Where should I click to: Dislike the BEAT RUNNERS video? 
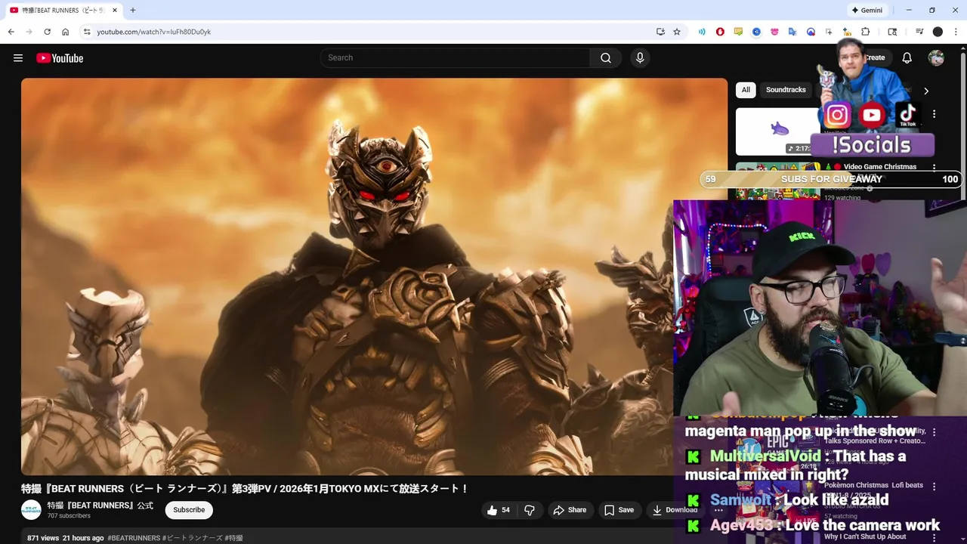[x=530, y=510]
